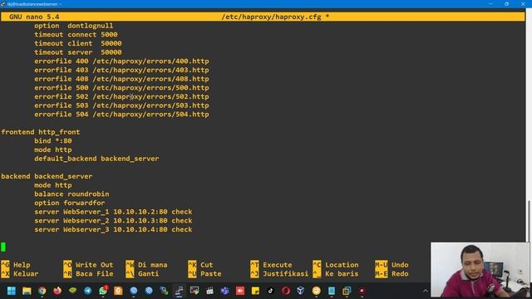Switch to the active PuTTY taskbar icon
This screenshot has height=299, width=532.
tap(180, 291)
